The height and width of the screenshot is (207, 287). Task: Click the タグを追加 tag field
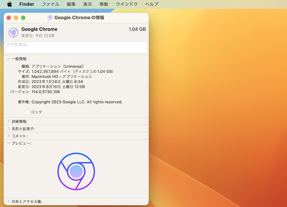tap(76, 47)
